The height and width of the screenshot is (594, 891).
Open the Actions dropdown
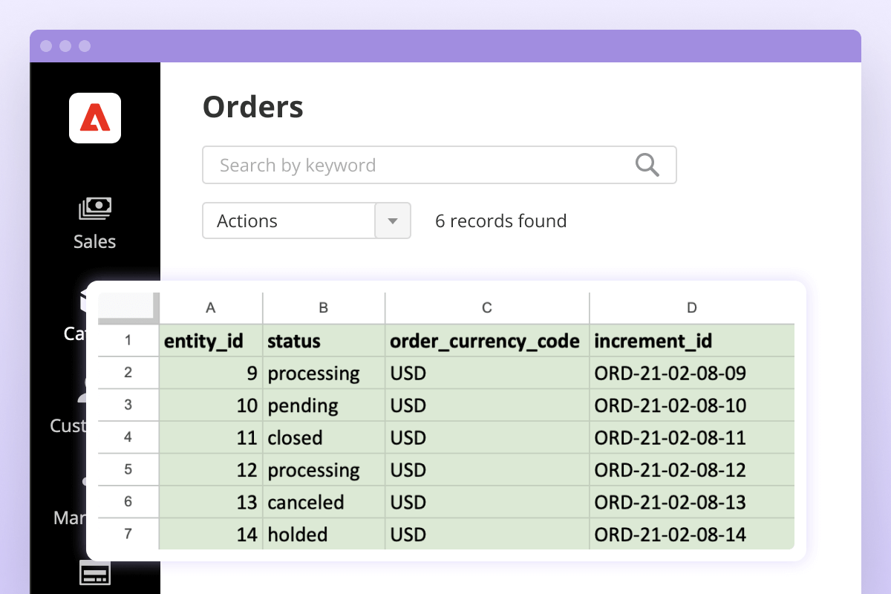click(288, 221)
